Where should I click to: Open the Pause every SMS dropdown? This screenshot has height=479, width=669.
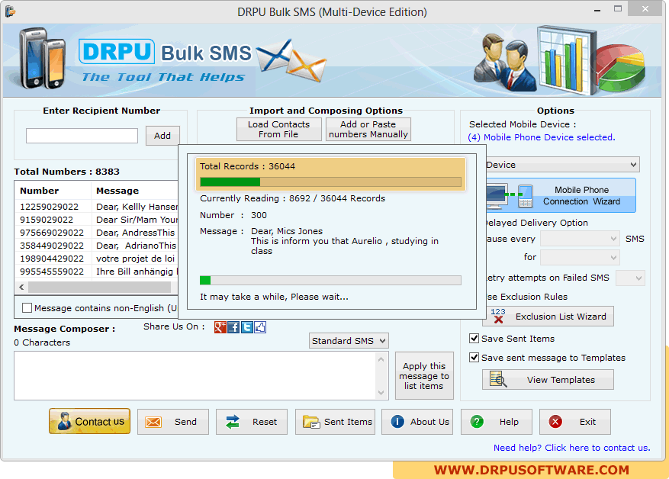click(580, 239)
